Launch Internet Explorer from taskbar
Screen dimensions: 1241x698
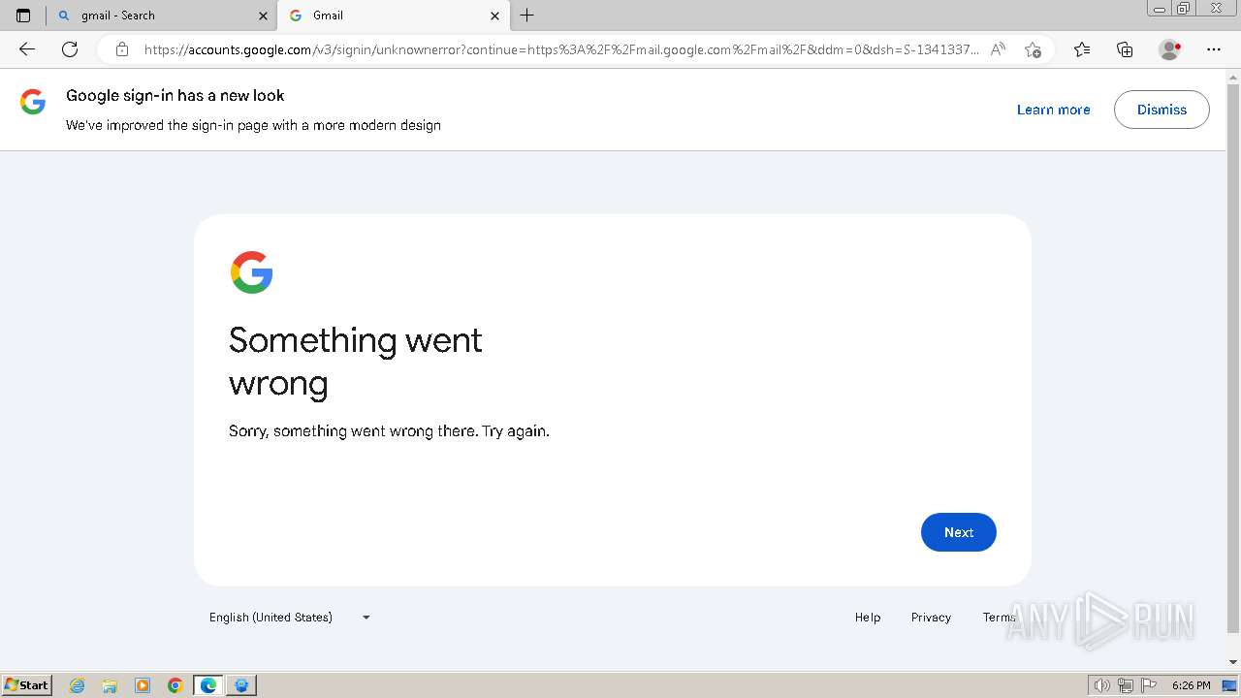[x=77, y=685]
